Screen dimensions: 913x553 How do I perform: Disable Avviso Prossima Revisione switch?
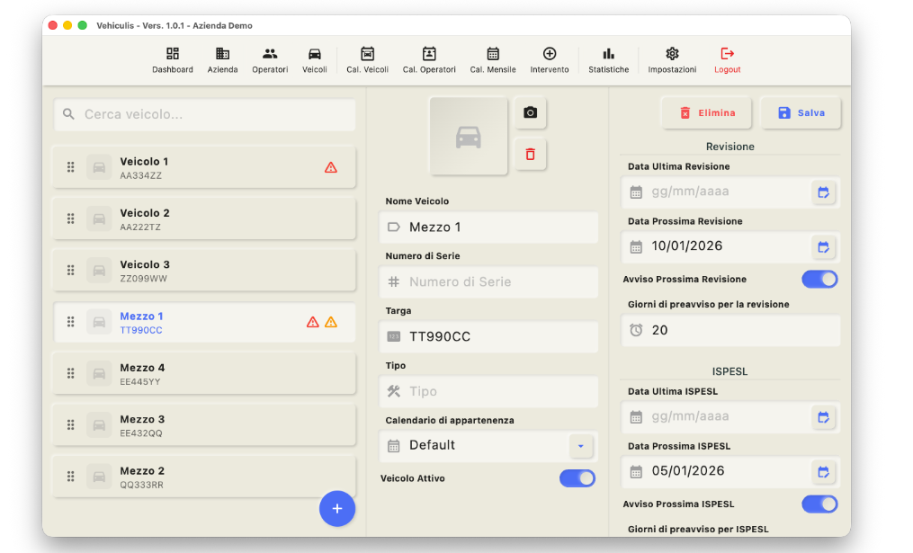point(819,280)
